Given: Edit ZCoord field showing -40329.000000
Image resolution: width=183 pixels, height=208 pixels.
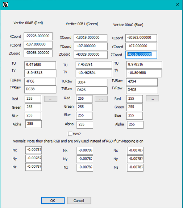Looking at the screenshot, I should tap(91, 55).
